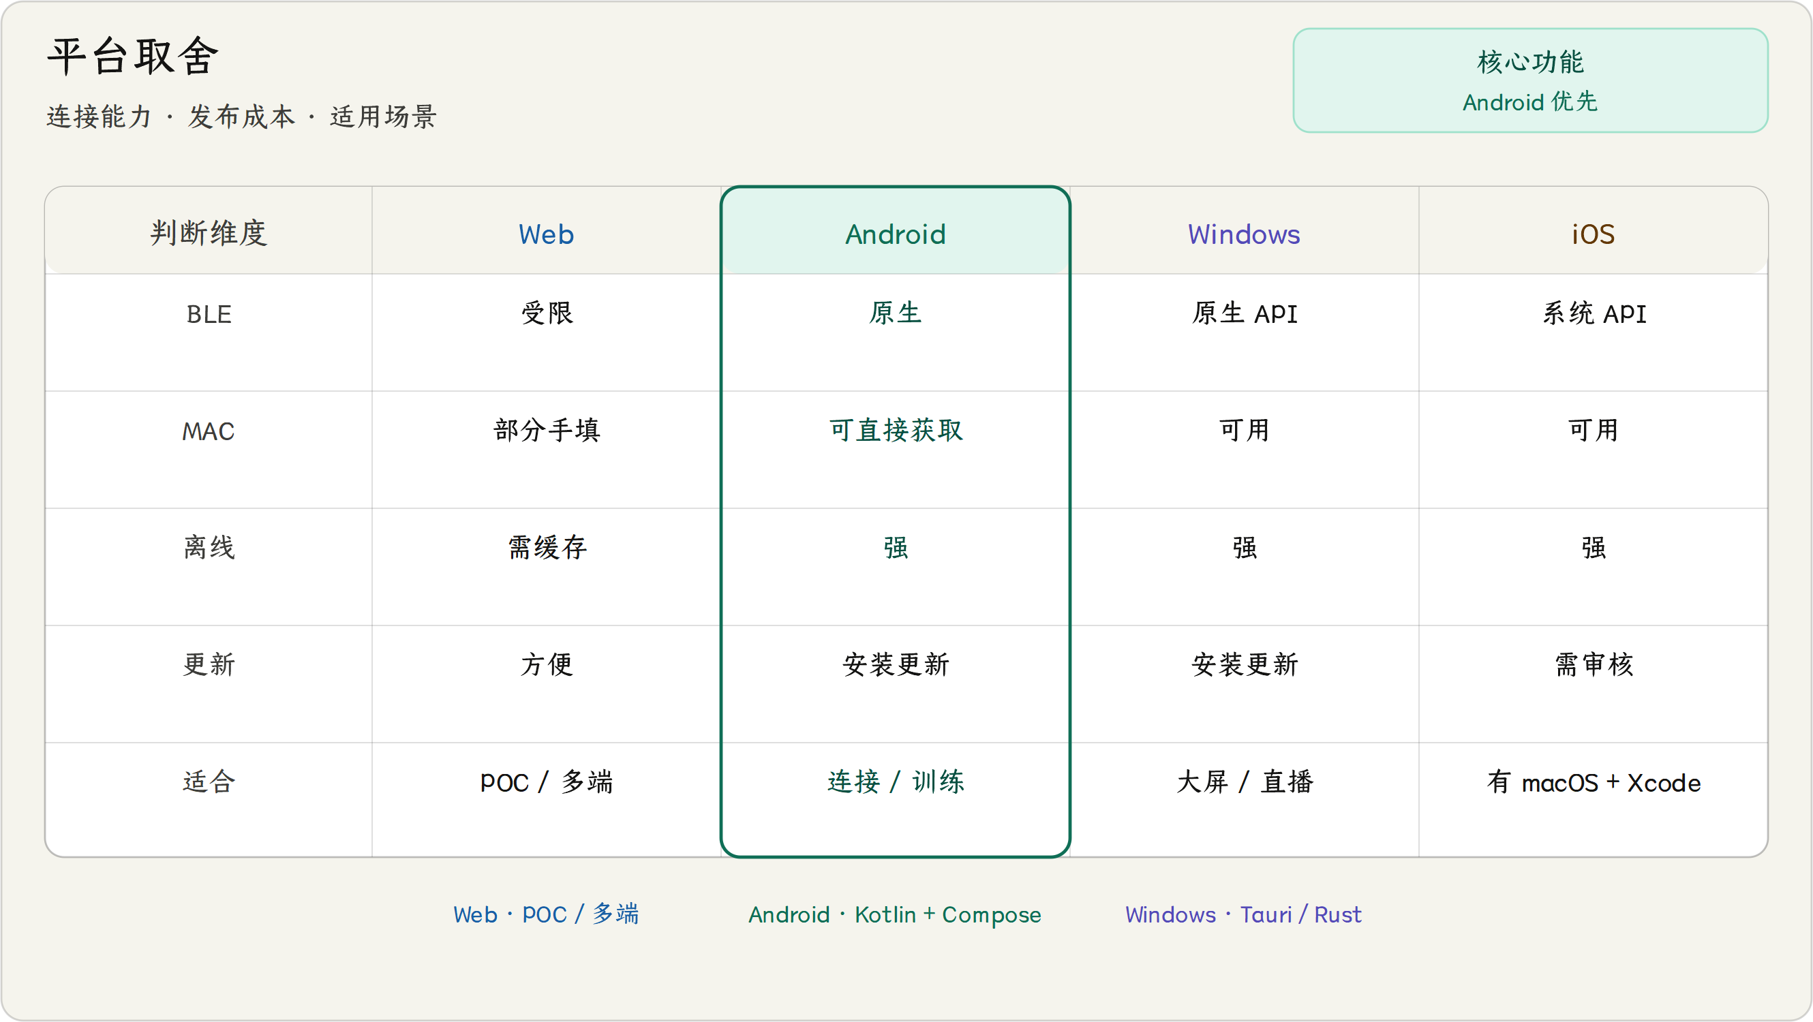Select the "部分手填" cell
The height and width of the screenshot is (1022, 1813).
click(547, 431)
